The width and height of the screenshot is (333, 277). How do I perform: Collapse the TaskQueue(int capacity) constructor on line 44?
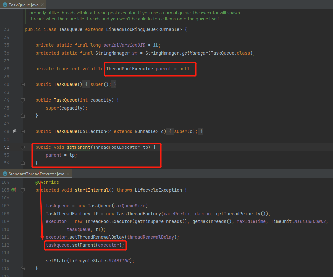pos(23,100)
